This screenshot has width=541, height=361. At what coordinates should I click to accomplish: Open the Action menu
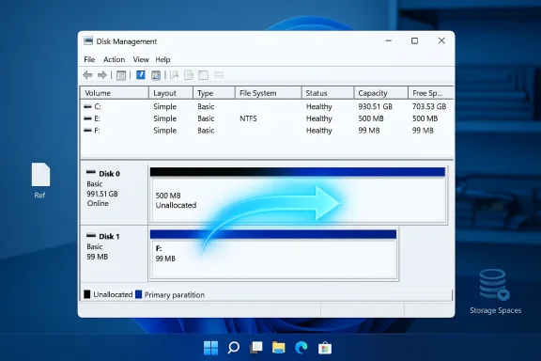115,59
